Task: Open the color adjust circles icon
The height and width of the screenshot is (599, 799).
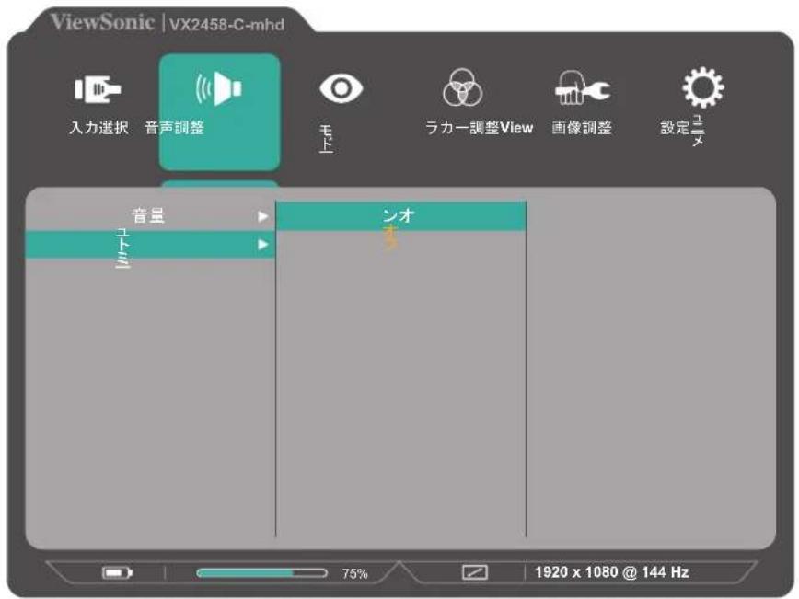Action: pos(462,87)
